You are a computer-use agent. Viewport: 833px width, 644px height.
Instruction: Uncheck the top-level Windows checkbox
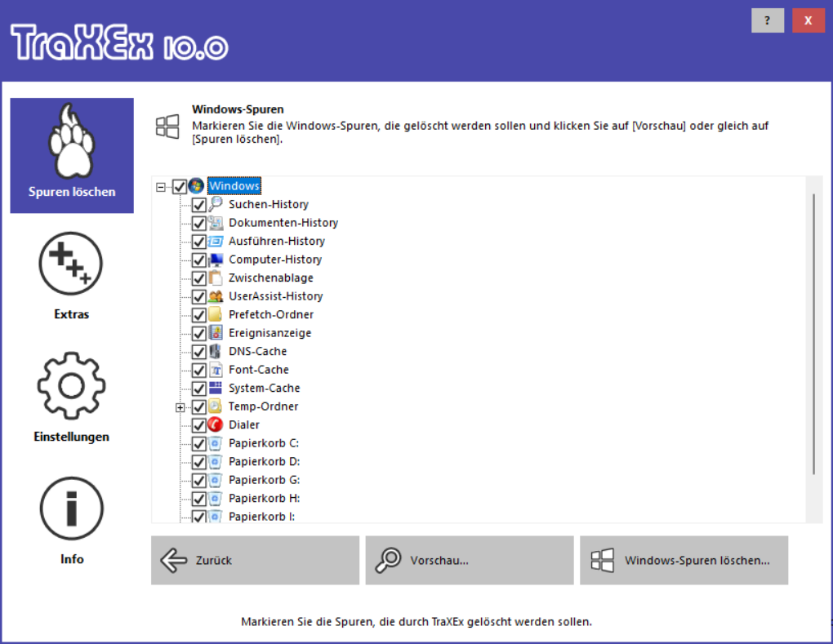[180, 186]
